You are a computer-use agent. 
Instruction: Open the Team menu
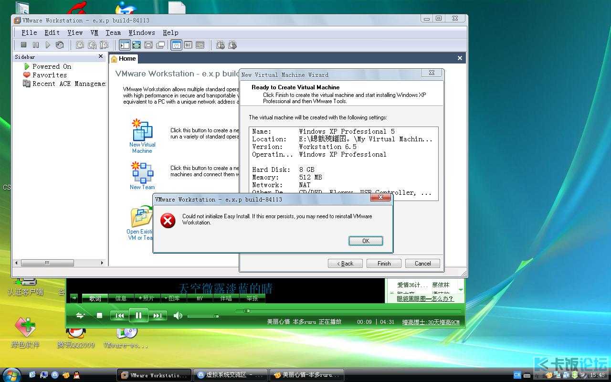tap(113, 32)
